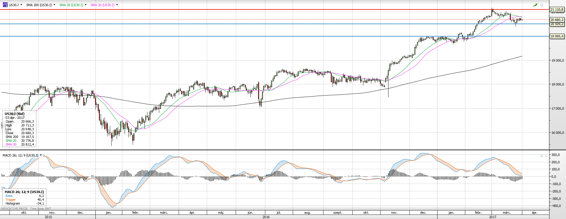This screenshot has height=219, width=566.
Task: Click the jan. 2016 month label
Action: (108, 213)
